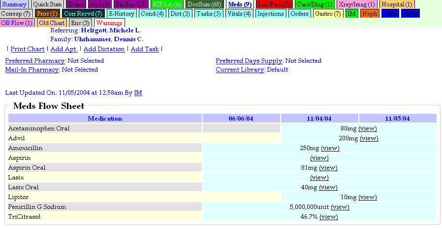Select the Corresp (7) tab
This screenshot has width=442, height=229.
coord(16,14)
